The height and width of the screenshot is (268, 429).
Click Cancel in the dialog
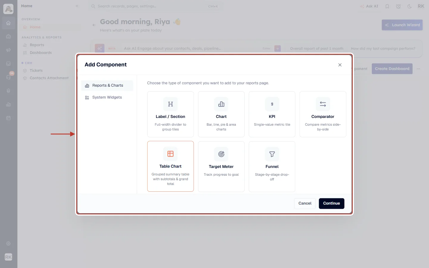[x=305, y=203]
